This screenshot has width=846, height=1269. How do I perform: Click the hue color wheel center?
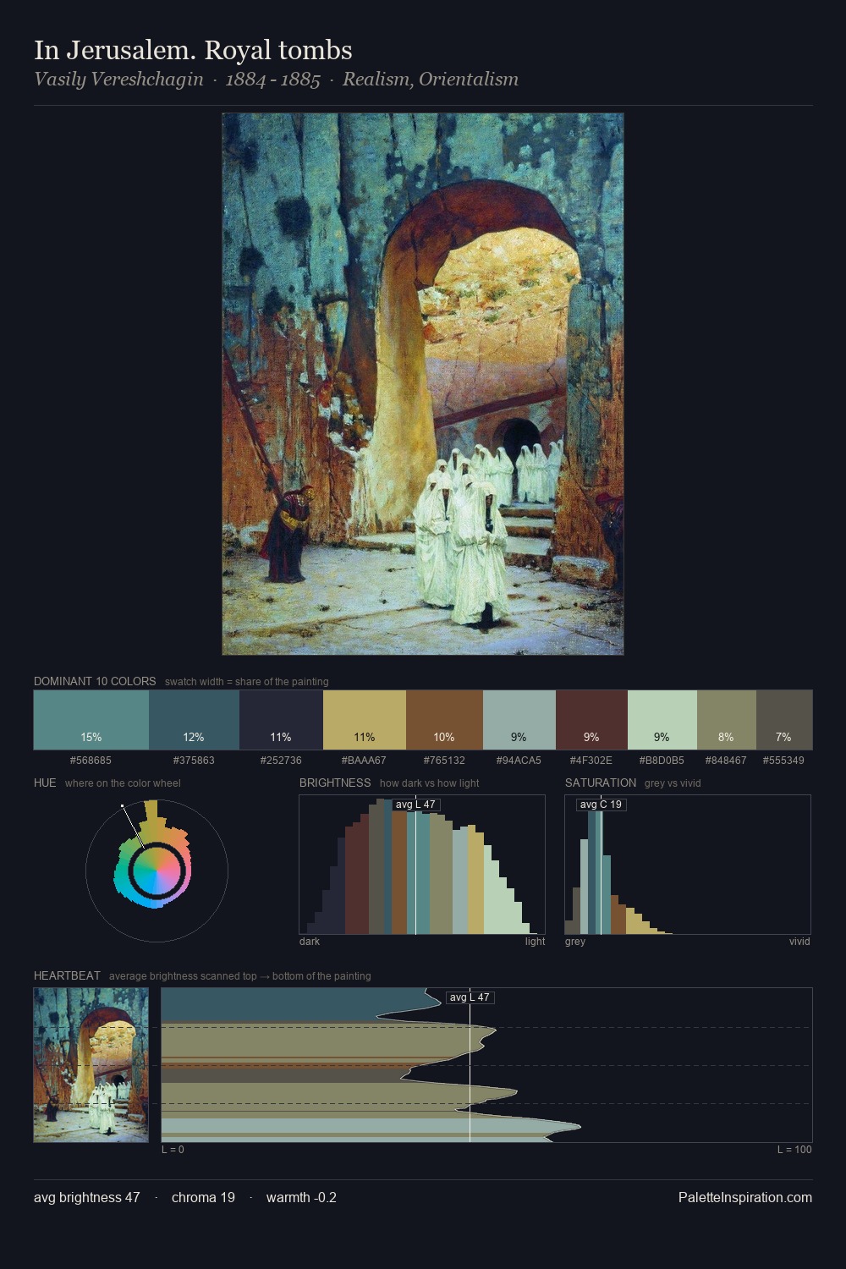[x=157, y=871]
